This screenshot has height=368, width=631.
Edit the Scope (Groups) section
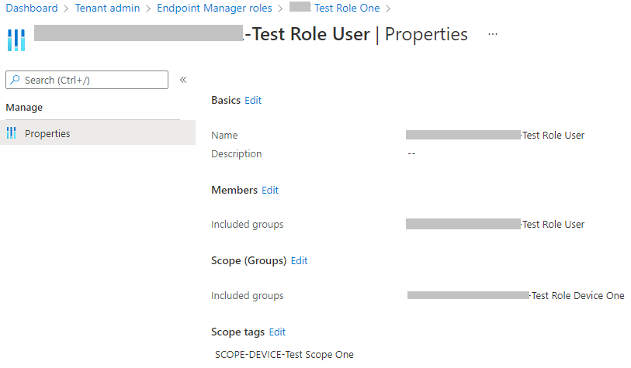pyautogui.click(x=299, y=261)
